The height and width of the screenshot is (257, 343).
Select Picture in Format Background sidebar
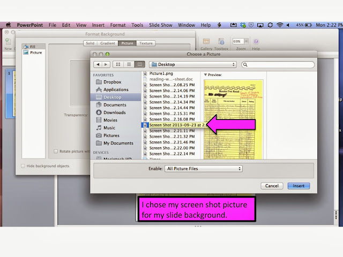pos(33,52)
